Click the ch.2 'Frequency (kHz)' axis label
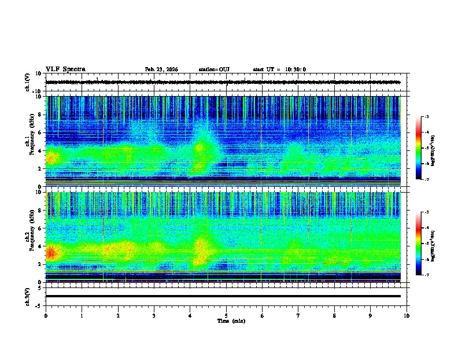 [32, 230]
